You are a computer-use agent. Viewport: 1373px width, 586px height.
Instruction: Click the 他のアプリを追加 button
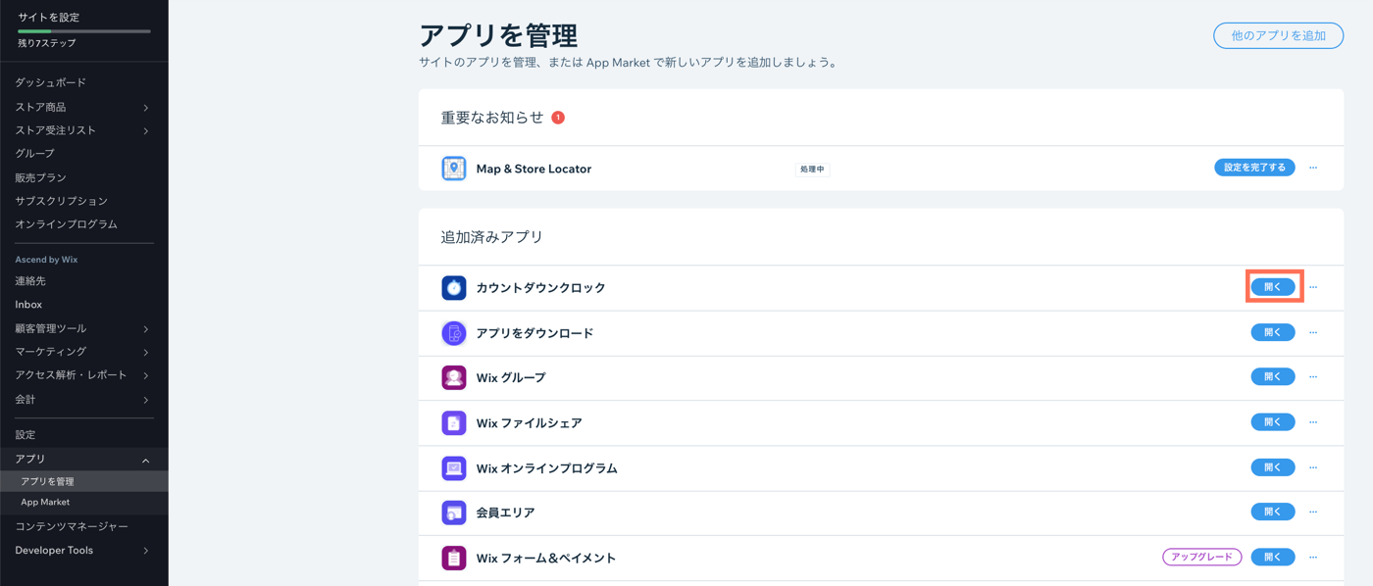tap(1278, 35)
